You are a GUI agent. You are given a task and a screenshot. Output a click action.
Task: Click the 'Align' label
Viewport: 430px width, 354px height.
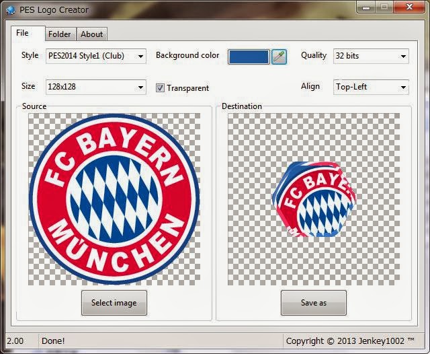[x=310, y=86]
